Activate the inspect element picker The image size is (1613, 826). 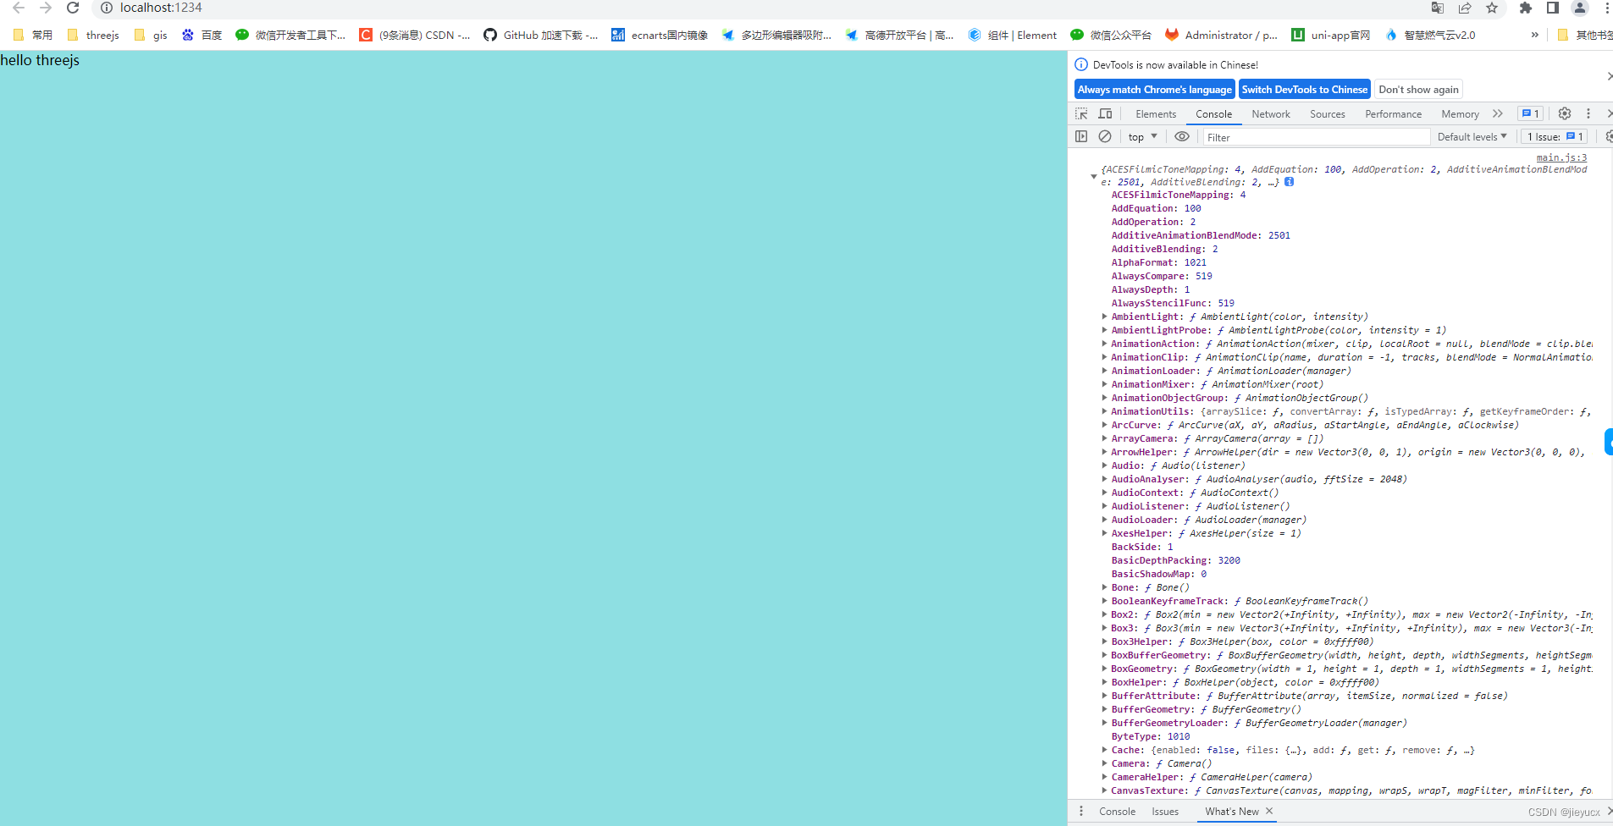(x=1081, y=113)
